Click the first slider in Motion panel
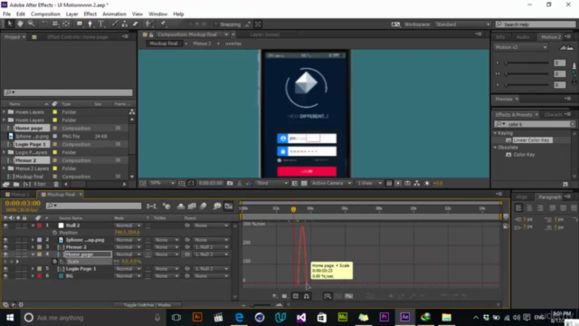The width and height of the screenshot is (579, 326). (527, 62)
